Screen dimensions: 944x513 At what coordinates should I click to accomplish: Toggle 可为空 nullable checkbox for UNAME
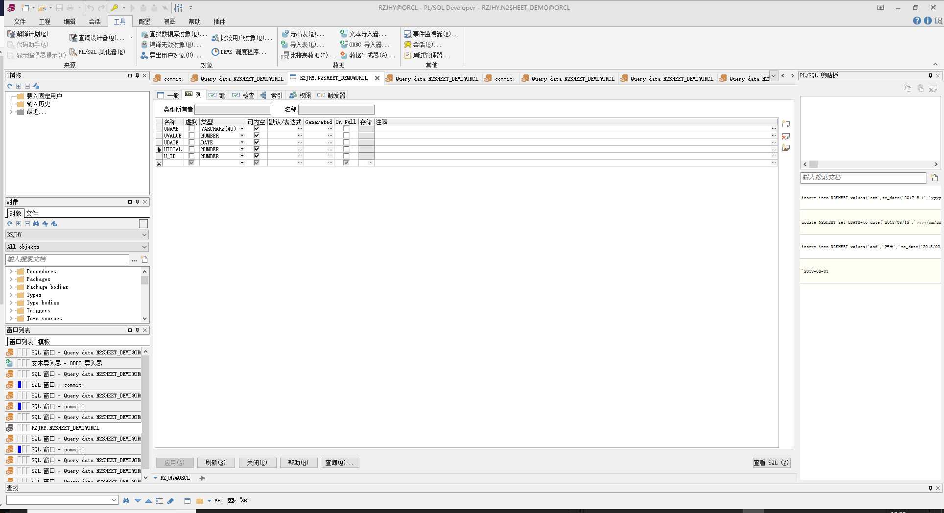pos(257,129)
